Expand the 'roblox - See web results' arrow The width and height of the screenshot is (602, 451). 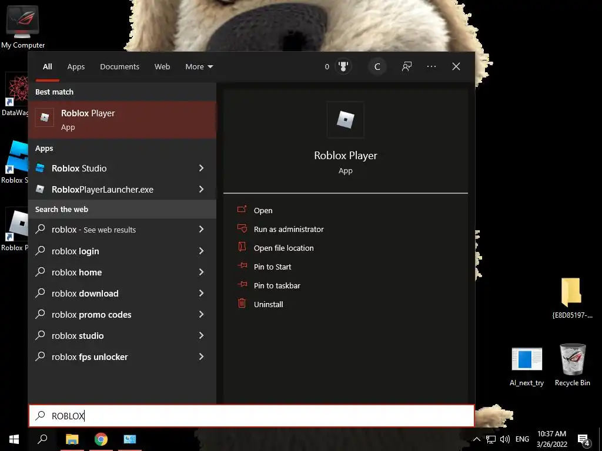pyautogui.click(x=201, y=229)
